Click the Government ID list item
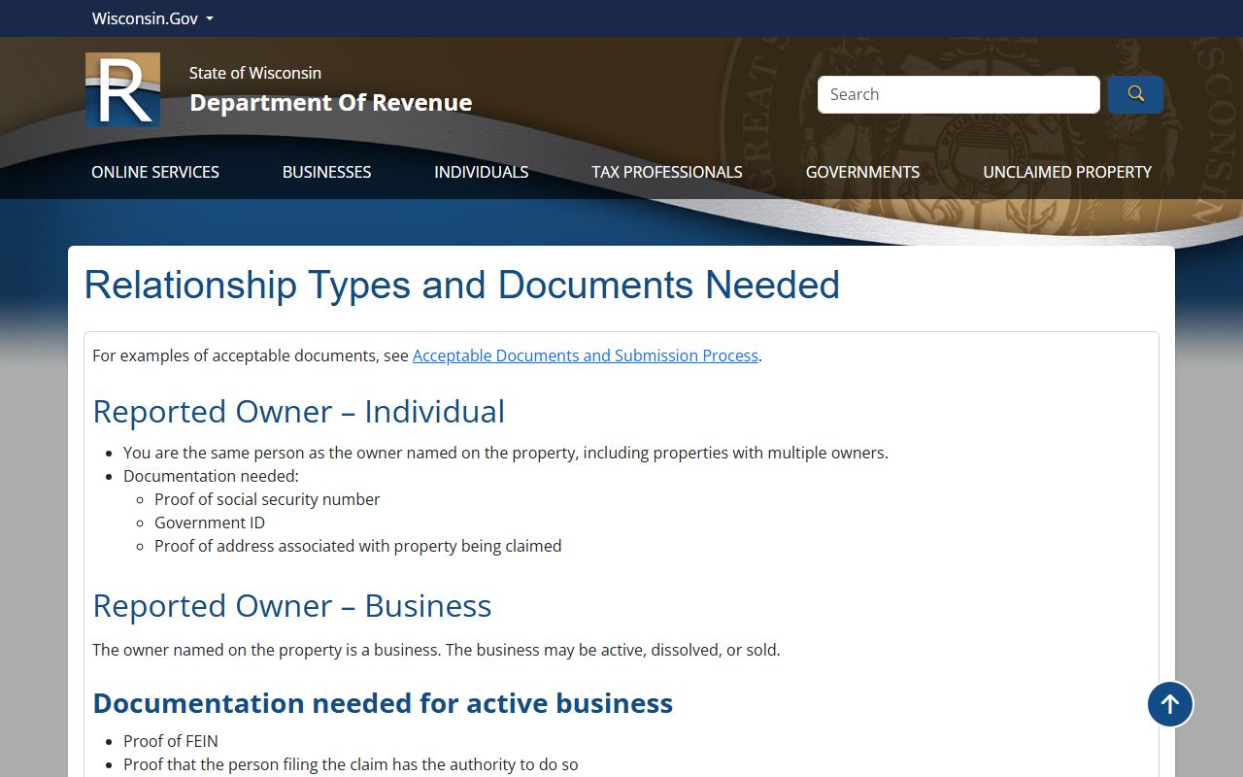Image resolution: width=1243 pixels, height=777 pixels. (x=210, y=523)
